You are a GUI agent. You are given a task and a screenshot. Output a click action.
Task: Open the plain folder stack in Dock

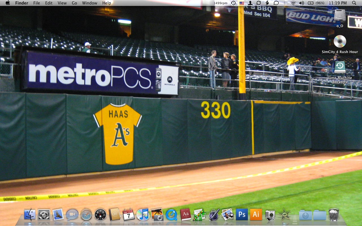(x=320, y=215)
